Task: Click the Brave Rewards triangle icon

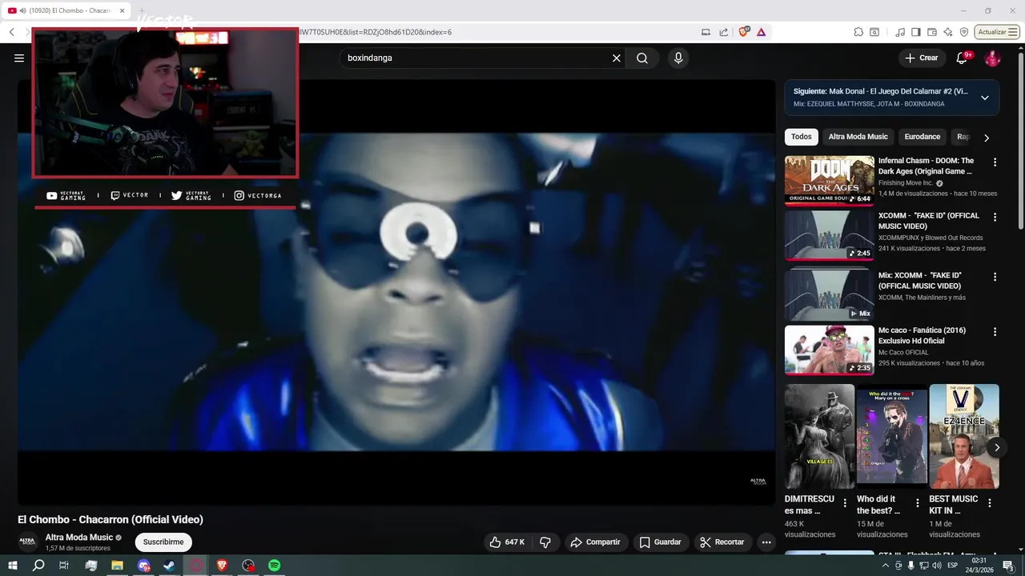Action: click(761, 32)
